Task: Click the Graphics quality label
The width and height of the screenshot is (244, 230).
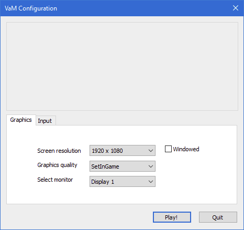Action: click(57, 165)
